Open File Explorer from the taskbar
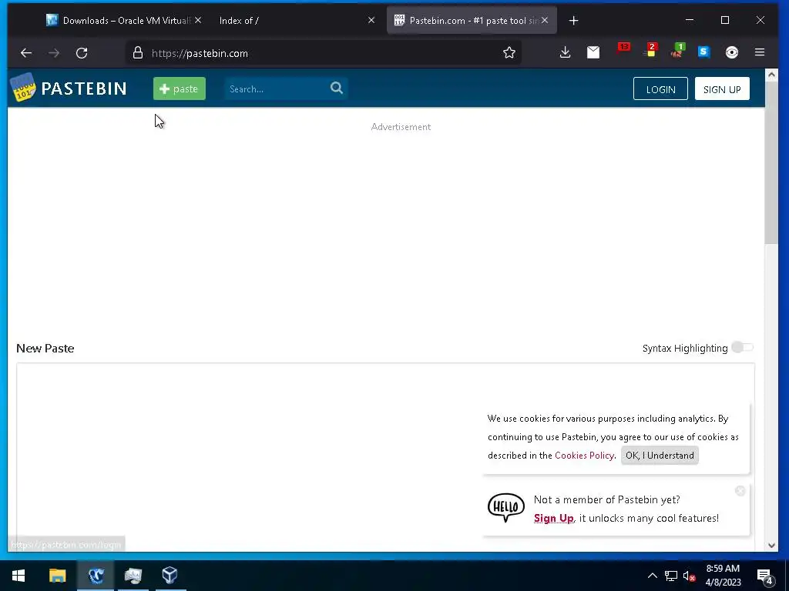Screen dimensions: 789x591 pyautogui.click(x=57, y=576)
